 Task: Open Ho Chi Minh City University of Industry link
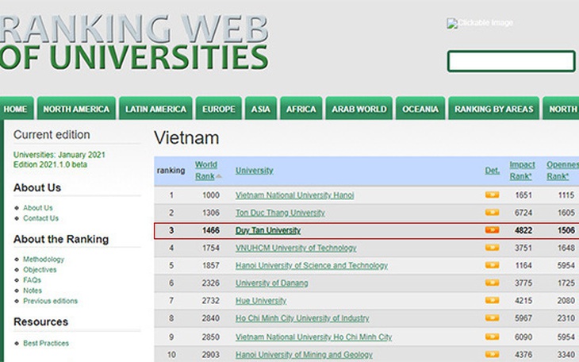point(302,318)
